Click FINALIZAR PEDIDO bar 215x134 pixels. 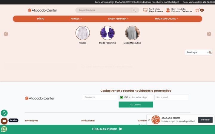(107, 129)
